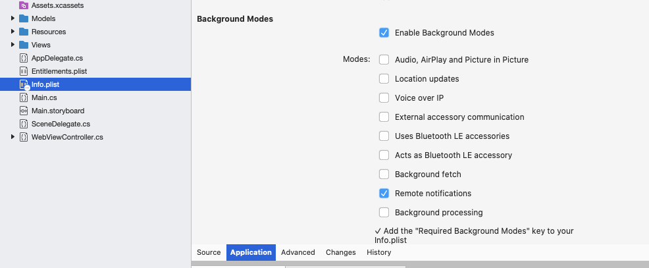Viewport: 649px width, 268px height.
Task: Click the Views folder icon
Action: click(x=24, y=45)
